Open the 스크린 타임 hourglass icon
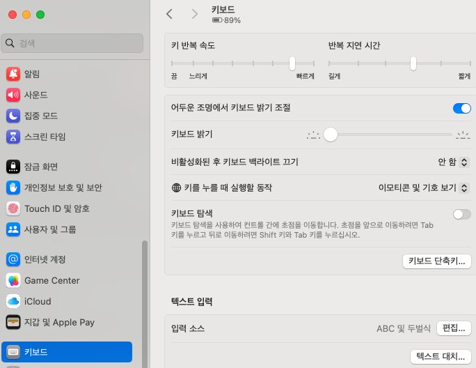 pyautogui.click(x=13, y=137)
